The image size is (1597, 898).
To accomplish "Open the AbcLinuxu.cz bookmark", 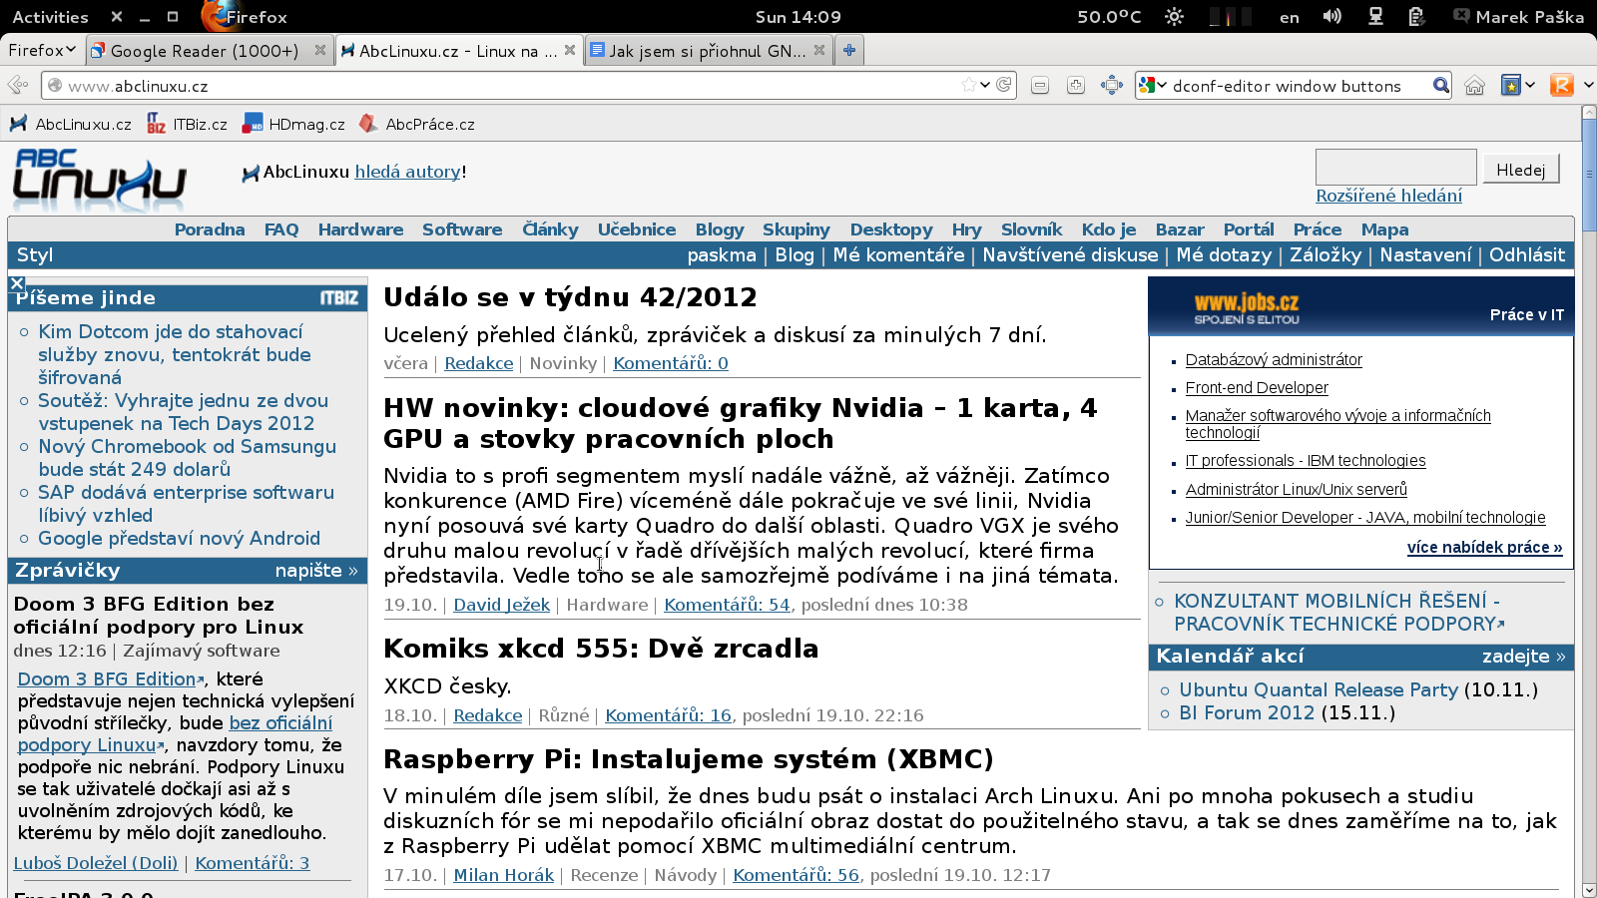I will (71, 124).
